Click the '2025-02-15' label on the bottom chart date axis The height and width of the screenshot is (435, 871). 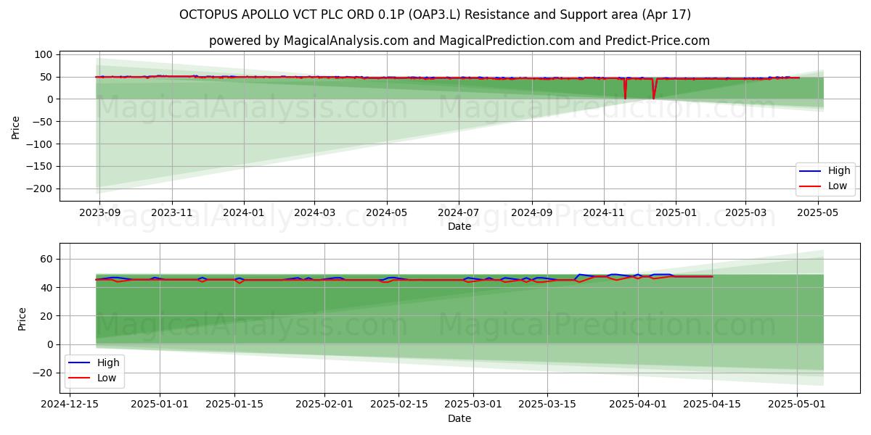click(398, 405)
